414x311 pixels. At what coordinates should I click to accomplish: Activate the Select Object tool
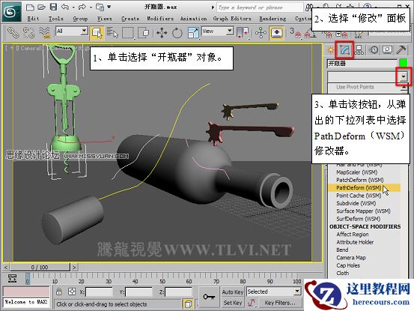(97, 33)
